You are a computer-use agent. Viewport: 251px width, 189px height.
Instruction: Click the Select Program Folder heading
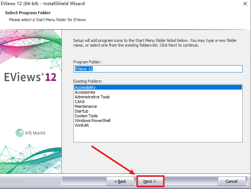(28, 13)
